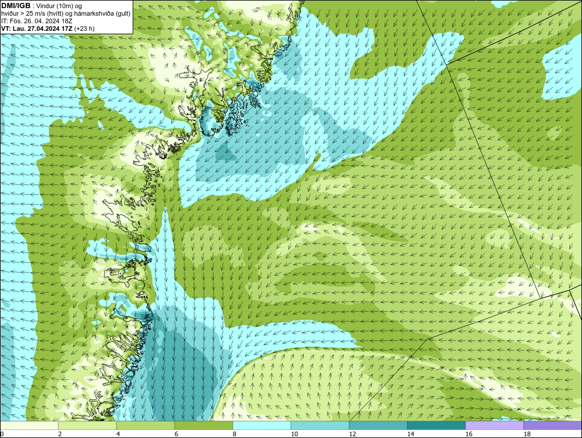Click the '(+23 h)' forecast offset text
The height and width of the screenshot is (438, 582).
pyautogui.click(x=84, y=29)
